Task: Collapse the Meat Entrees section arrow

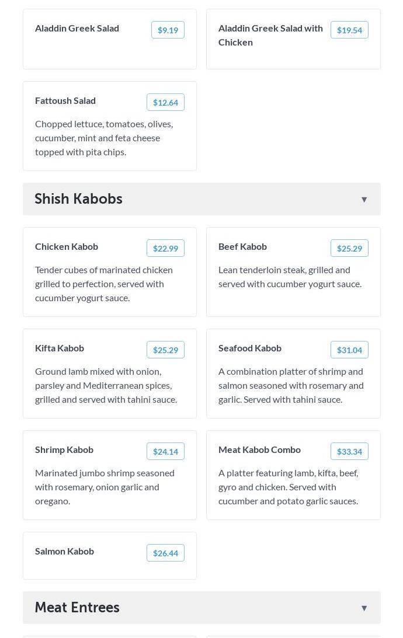Action: click(364, 608)
